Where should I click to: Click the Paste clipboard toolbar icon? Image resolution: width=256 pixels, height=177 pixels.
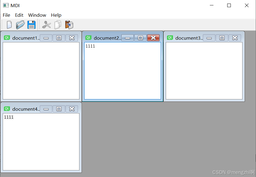(x=69, y=25)
